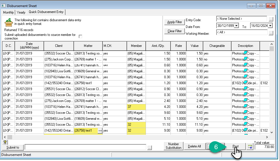Viewport: 280px width, 161px height.
Task: Select highlighted matter cell (26758) test1
Action: pyautogui.click(x=86, y=130)
